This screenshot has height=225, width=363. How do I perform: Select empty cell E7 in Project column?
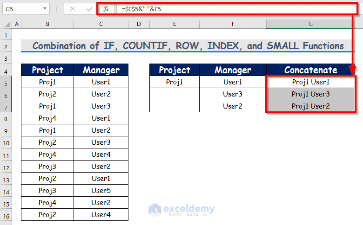[x=175, y=106]
